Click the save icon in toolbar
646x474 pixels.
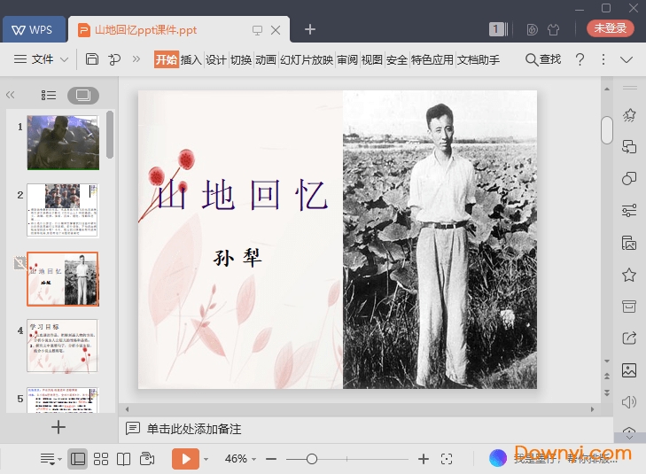tap(92, 59)
